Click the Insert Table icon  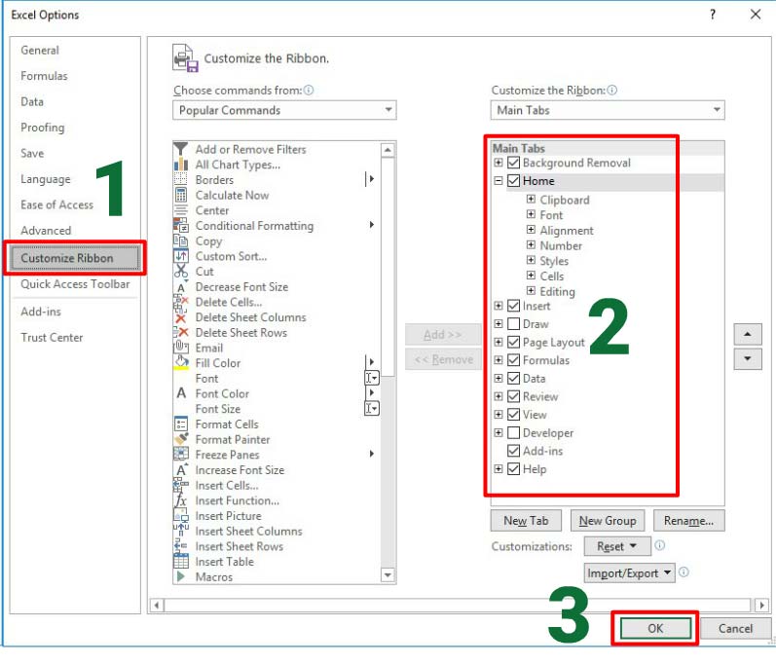181,562
